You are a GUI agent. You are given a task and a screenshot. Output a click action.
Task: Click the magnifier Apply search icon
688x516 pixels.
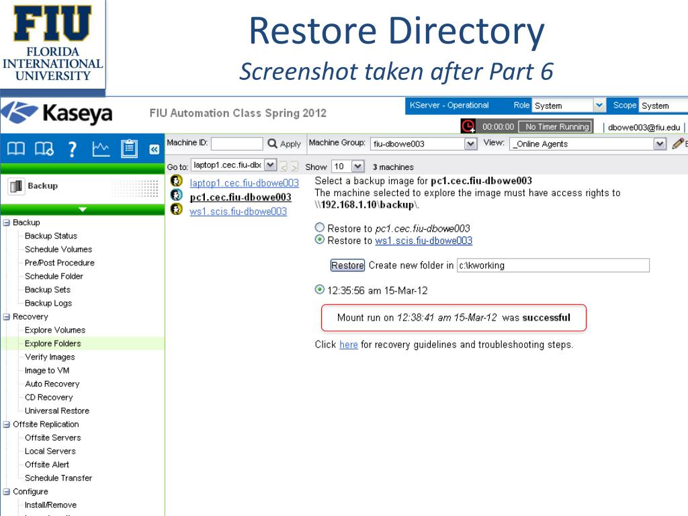(x=272, y=144)
